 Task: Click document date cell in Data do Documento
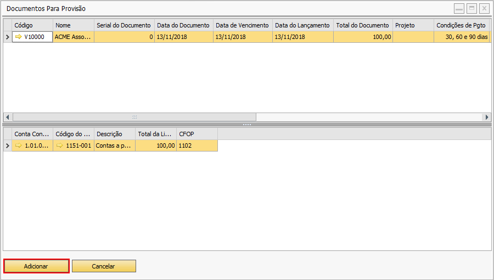(x=184, y=37)
